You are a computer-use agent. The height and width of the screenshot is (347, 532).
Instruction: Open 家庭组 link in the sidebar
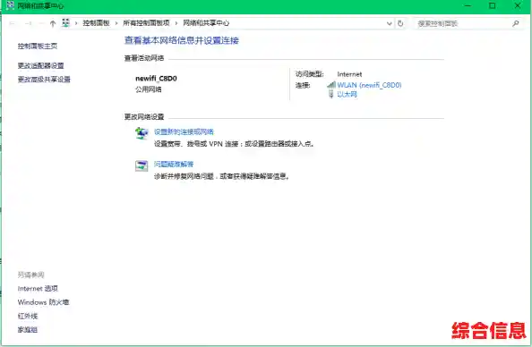point(28,329)
